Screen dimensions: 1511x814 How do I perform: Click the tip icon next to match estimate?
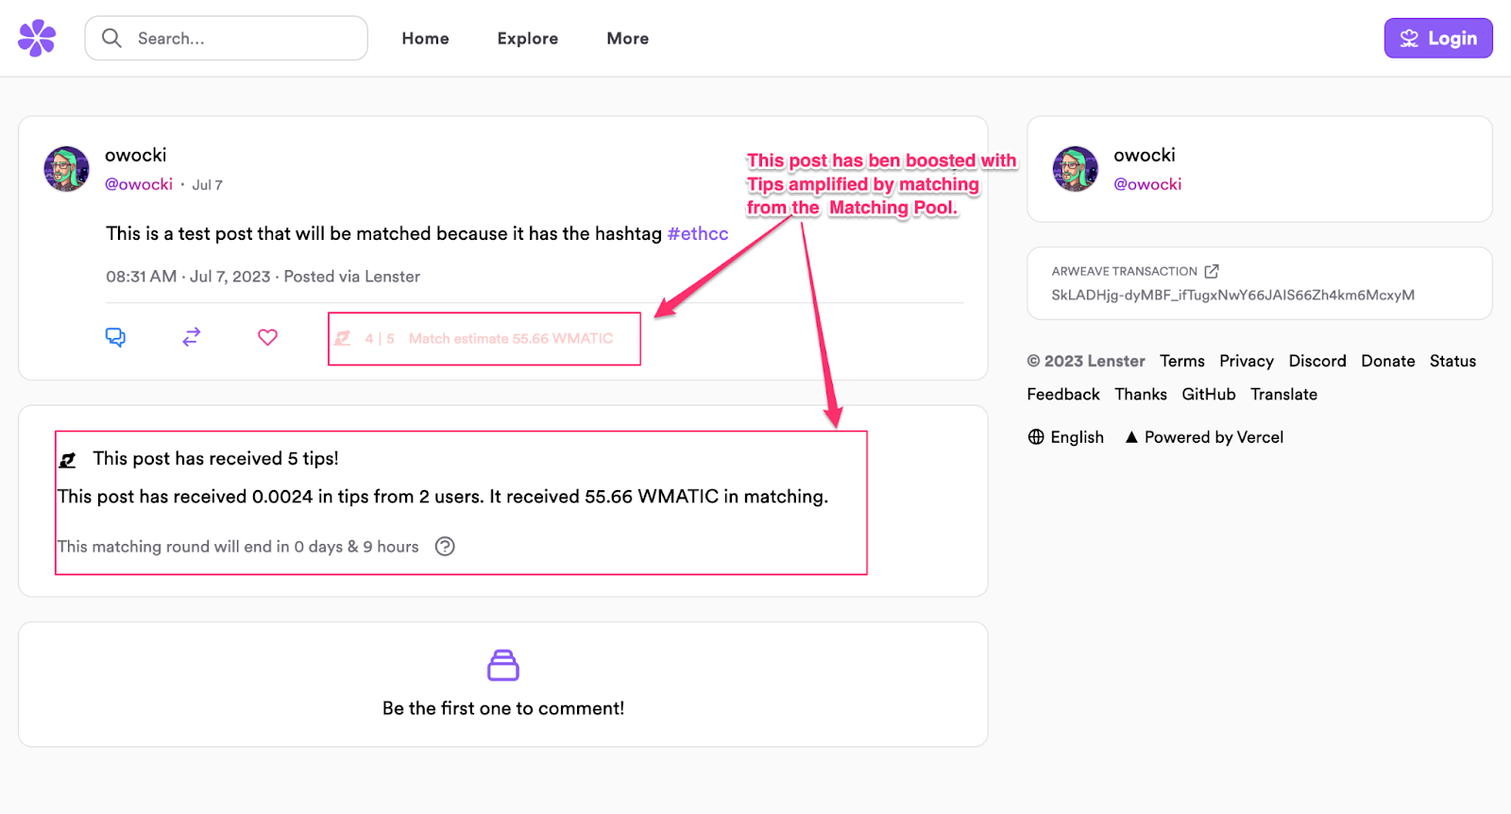[x=342, y=338]
